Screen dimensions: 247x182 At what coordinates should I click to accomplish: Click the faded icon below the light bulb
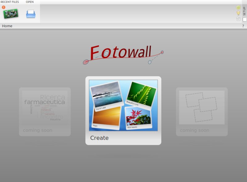tap(238, 19)
